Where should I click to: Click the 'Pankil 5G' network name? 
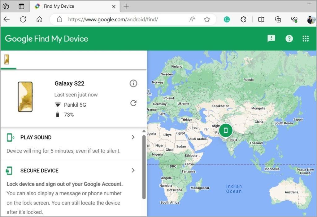tap(75, 105)
